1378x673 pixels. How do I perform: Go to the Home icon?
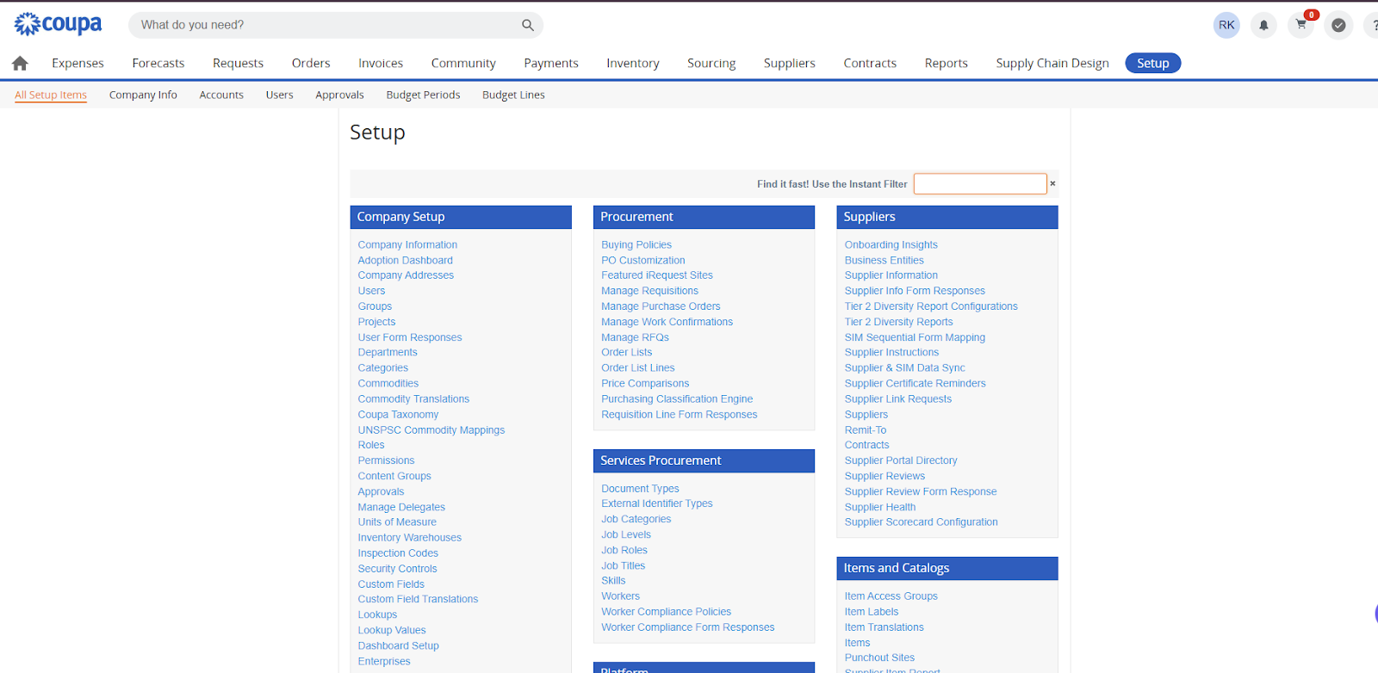pyautogui.click(x=20, y=63)
